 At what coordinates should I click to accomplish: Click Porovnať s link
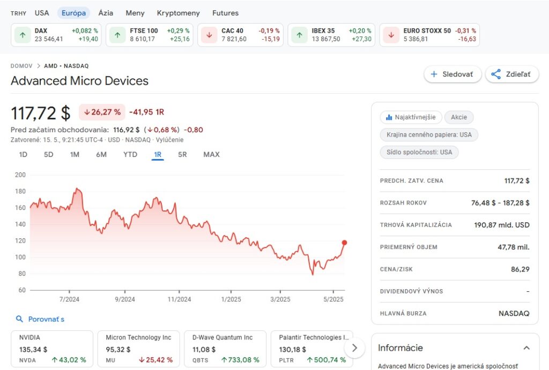46,319
